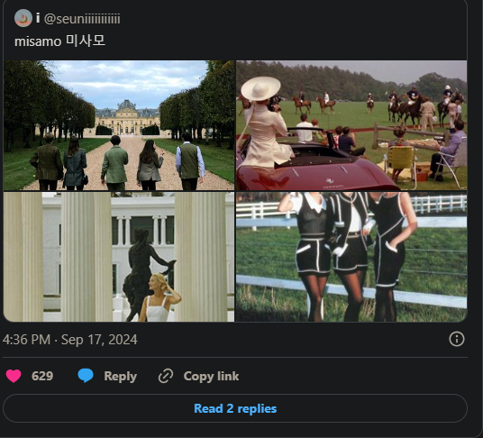The image size is (483, 438).
Task: Click the 629 likes count
Action: (x=42, y=376)
